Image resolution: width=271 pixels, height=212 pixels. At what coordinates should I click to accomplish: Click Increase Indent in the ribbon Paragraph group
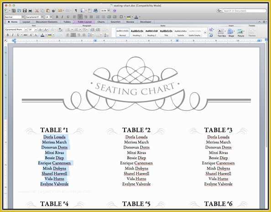coord(98,30)
